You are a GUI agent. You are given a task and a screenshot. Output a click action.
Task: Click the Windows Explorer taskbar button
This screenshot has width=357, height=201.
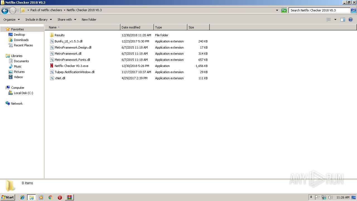(32, 197)
